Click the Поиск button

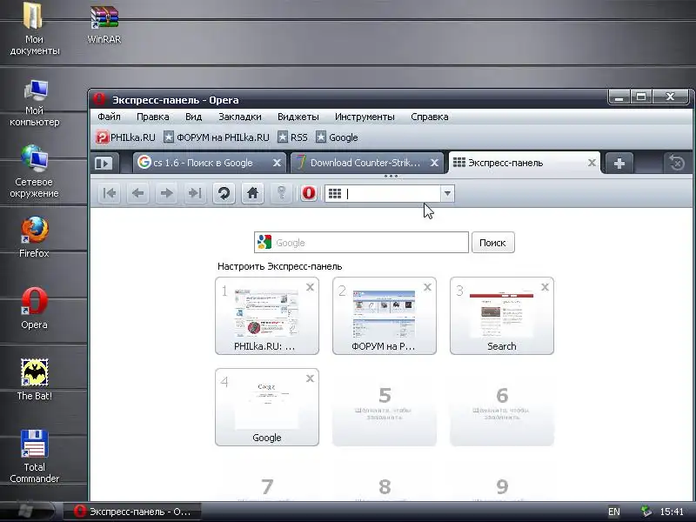(492, 243)
